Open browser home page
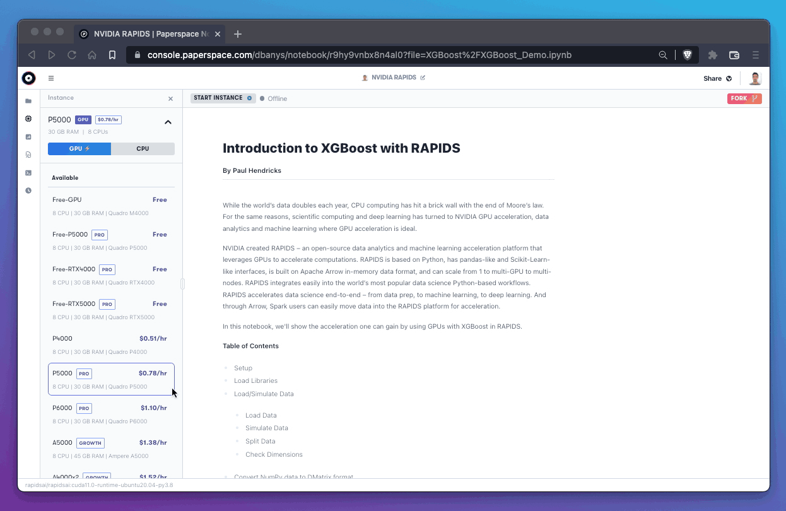 [x=92, y=55]
